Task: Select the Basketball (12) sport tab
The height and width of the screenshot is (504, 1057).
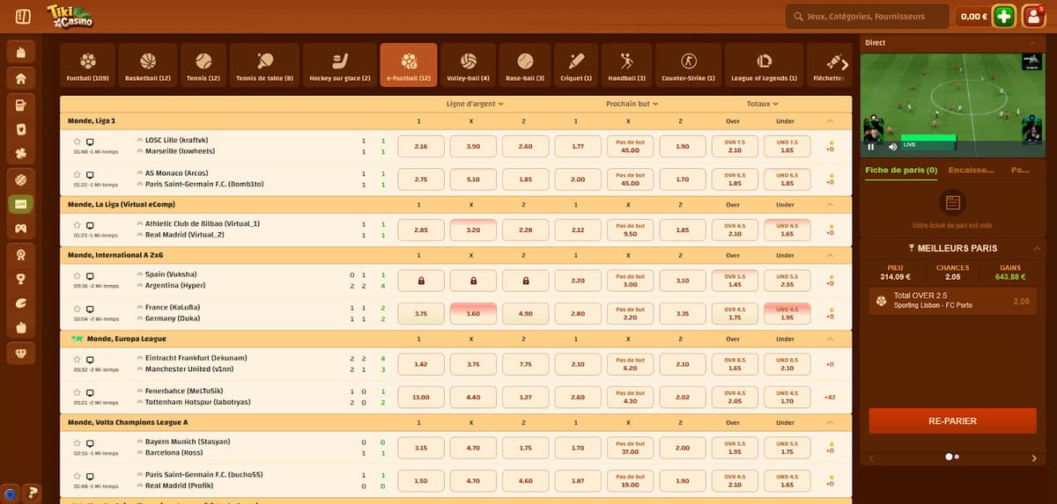Action: point(147,66)
